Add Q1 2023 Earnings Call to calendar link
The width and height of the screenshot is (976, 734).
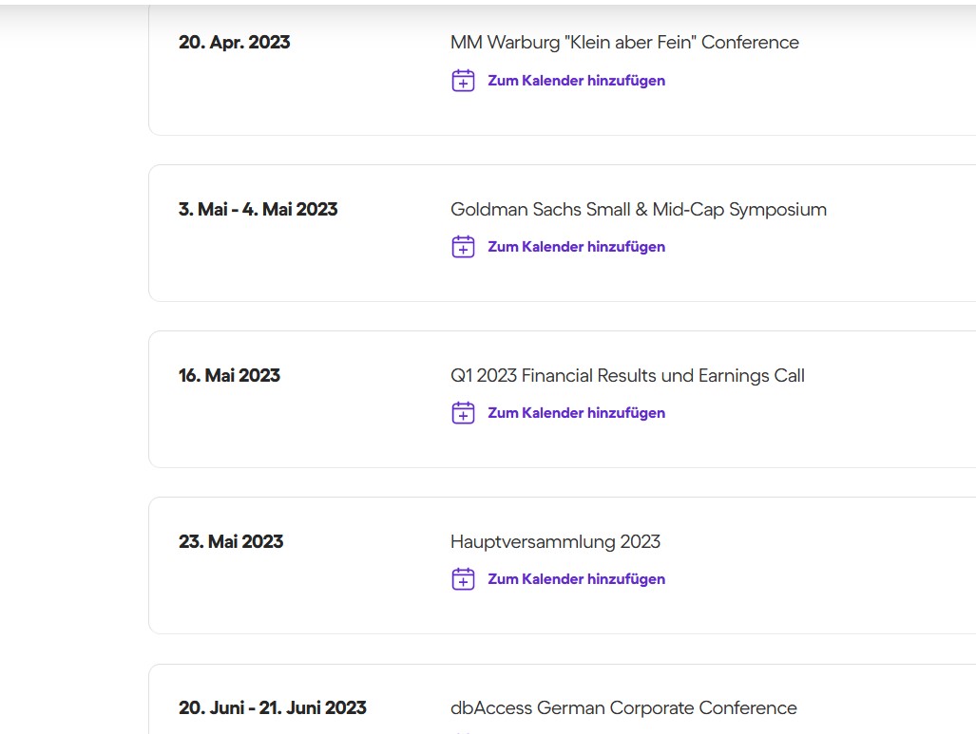[576, 413]
